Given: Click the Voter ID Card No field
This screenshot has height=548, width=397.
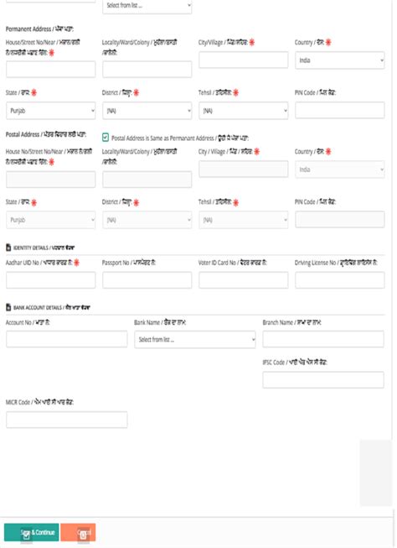Looking at the screenshot, I should (x=244, y=280).
